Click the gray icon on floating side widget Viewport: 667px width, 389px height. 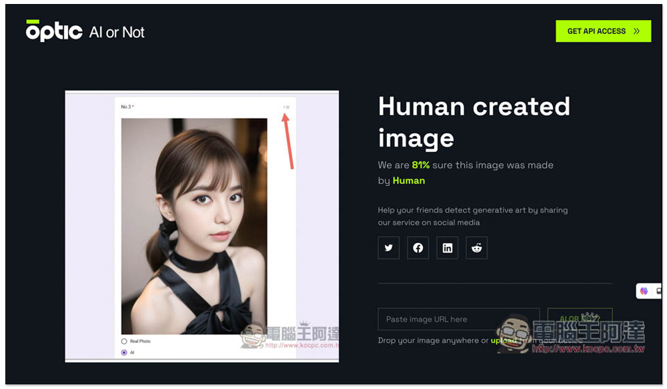[658, 291]
